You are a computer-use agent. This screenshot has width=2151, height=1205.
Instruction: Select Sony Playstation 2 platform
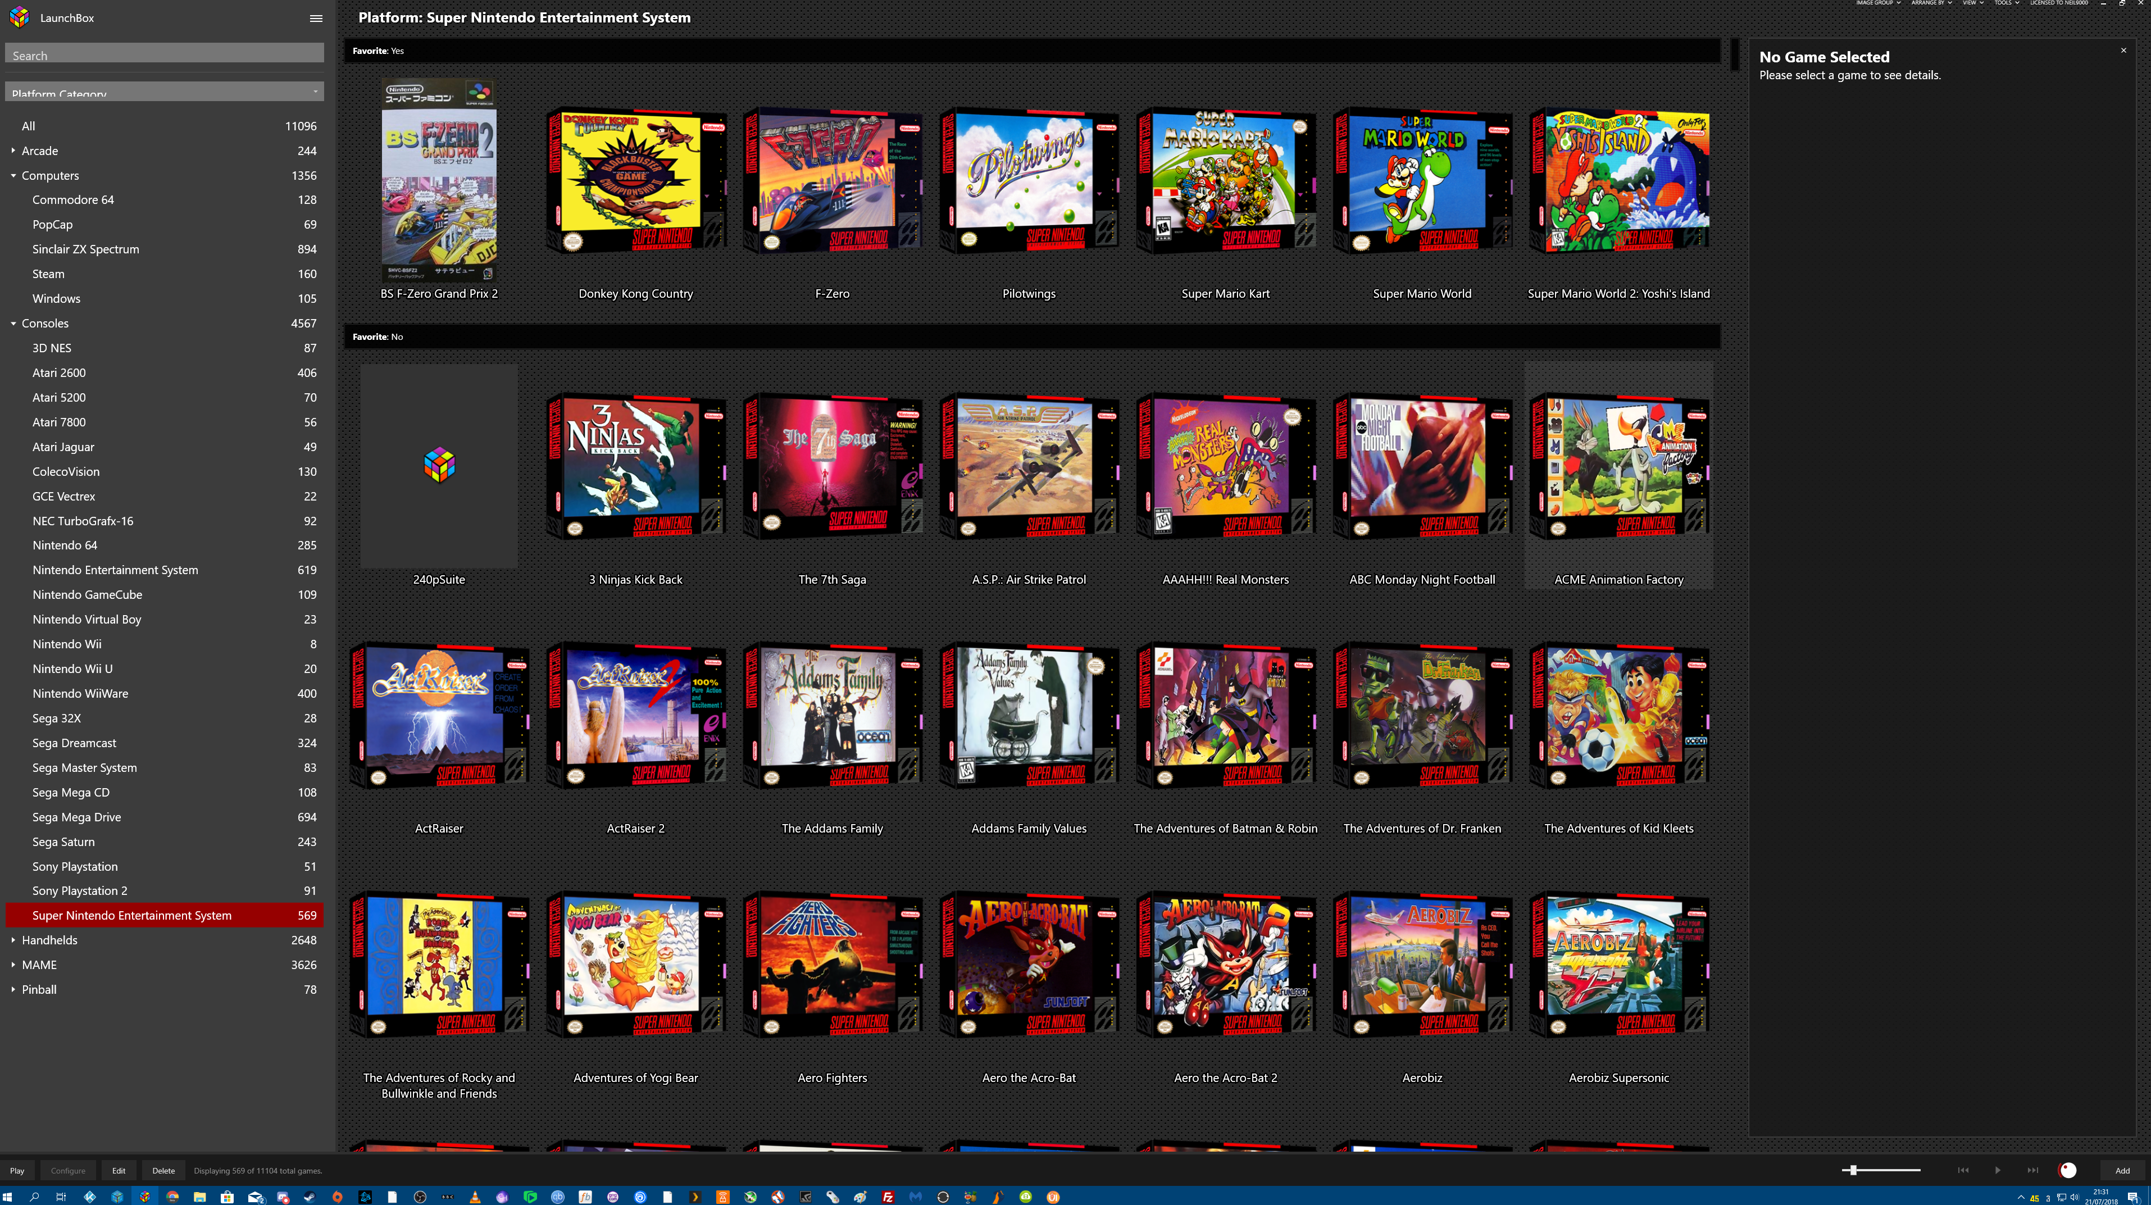pyautogui.click(x=165, y=890)
